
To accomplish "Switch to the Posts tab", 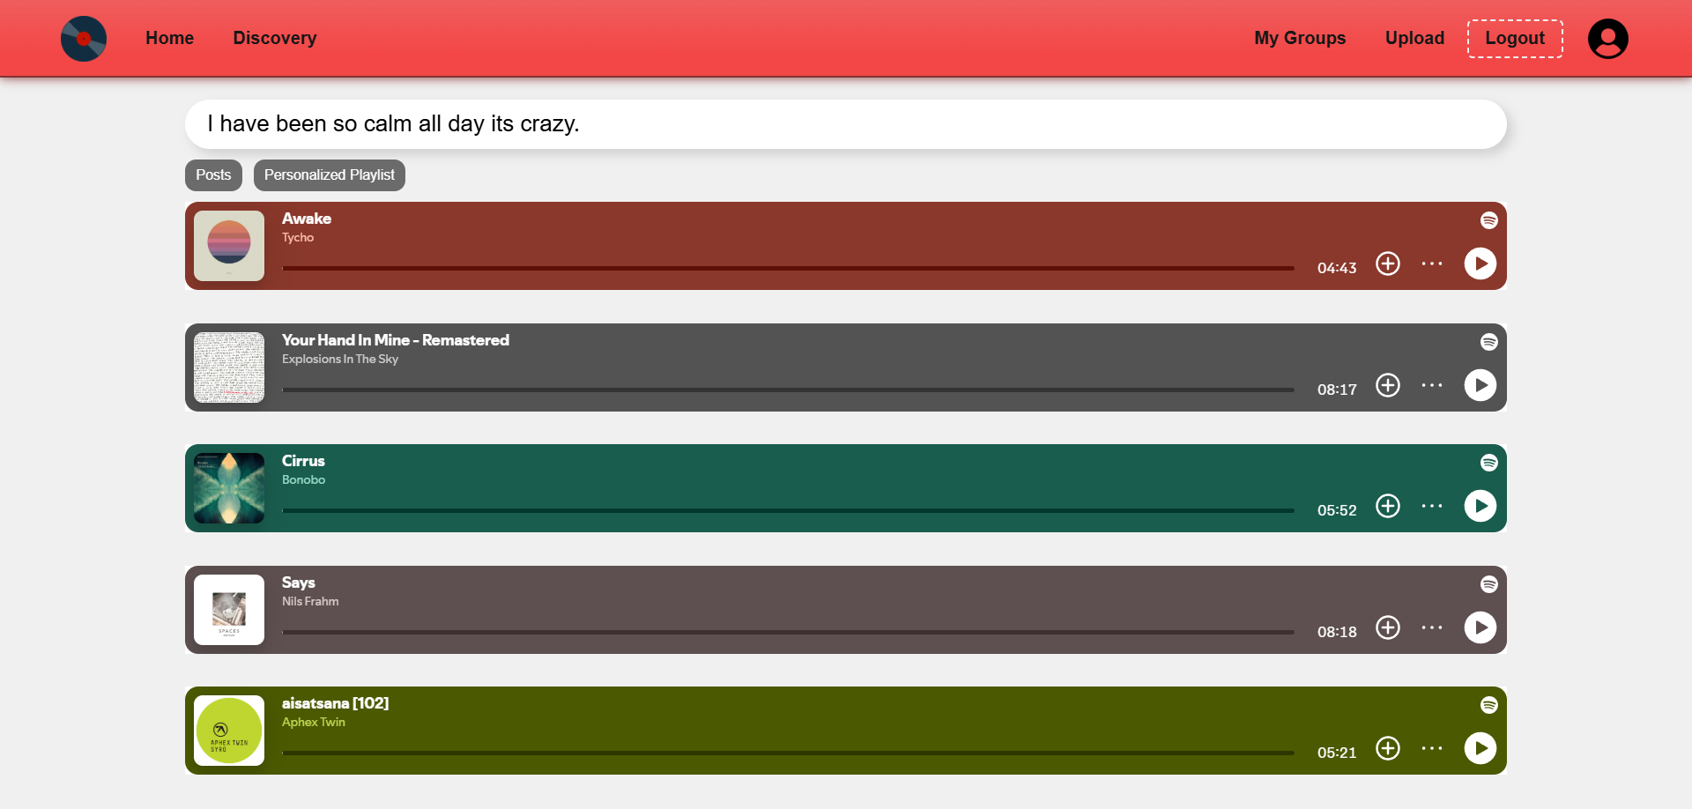I will 213,175.
